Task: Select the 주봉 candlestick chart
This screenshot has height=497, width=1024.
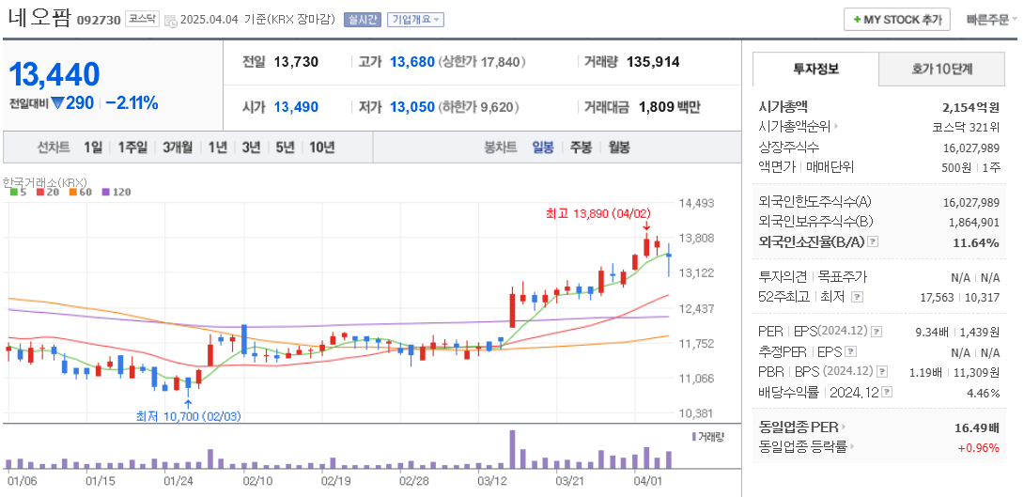Action: 581,147
